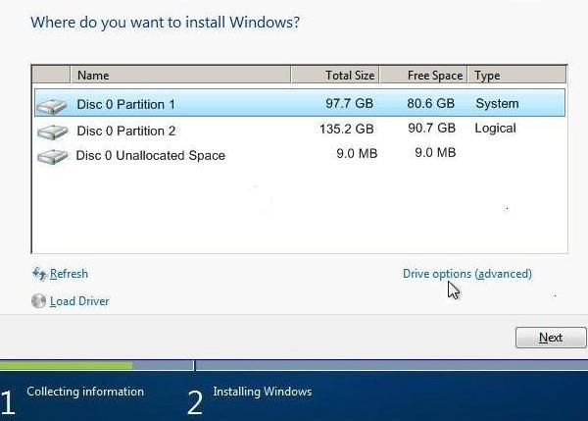
Task: Click the Logical type cell
Action: point(495,129)
